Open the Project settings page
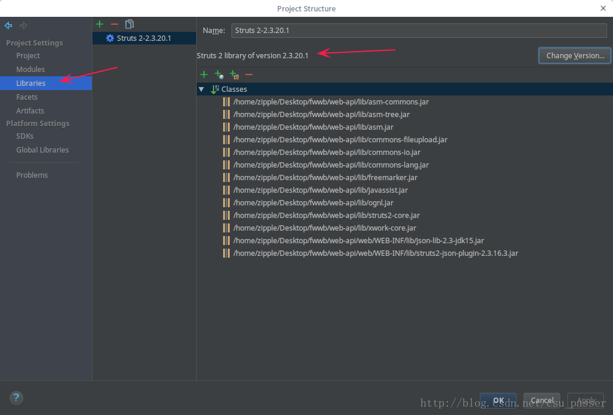This screenshot has height=415, width=613. 28,56
